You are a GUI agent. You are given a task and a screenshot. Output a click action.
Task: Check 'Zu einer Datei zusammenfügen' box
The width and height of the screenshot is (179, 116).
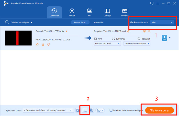pyautogui.click(x=111, y=110)
